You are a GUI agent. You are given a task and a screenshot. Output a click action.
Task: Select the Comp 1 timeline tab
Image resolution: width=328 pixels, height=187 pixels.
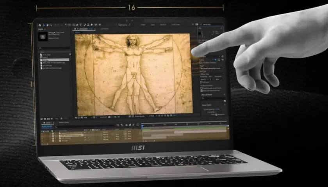point(48,123)
